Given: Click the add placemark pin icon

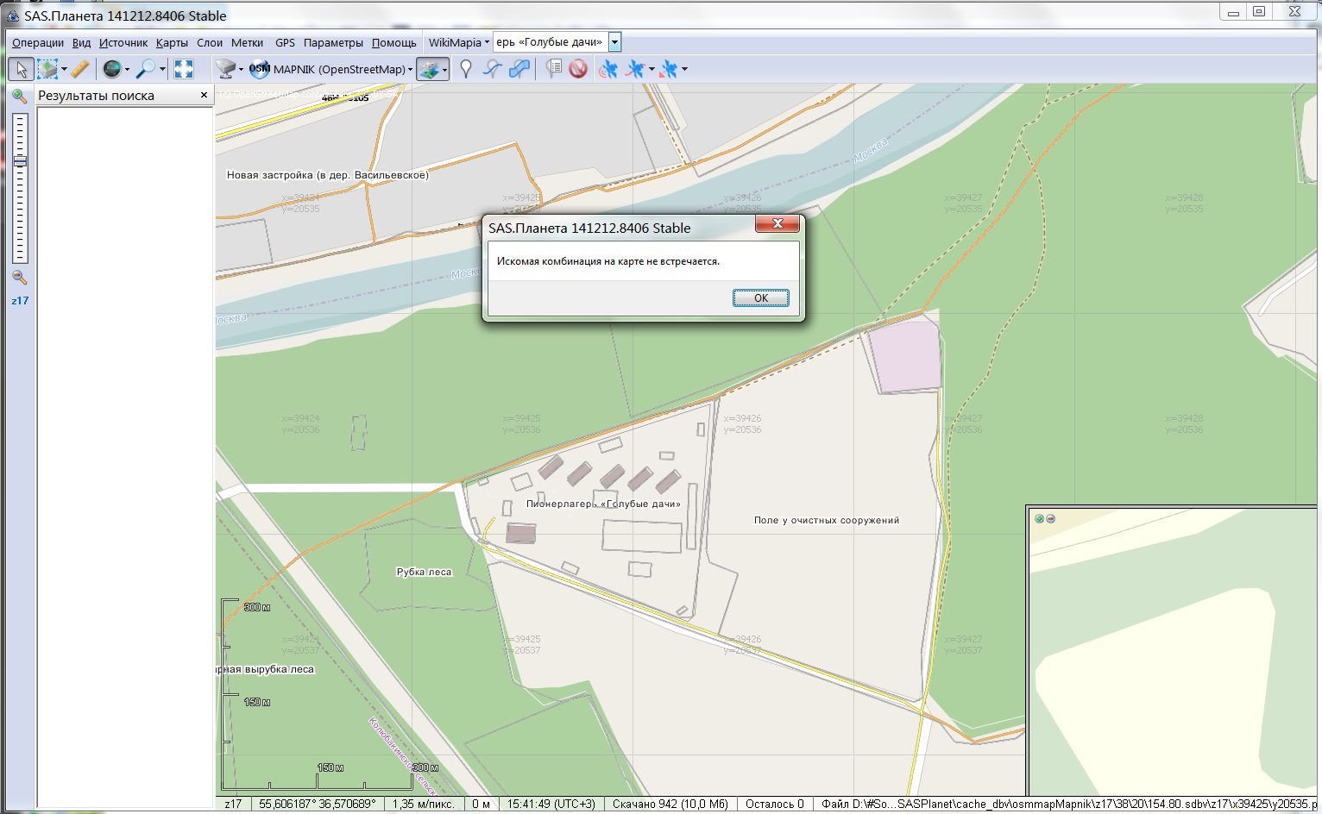Looking at the screenshot, I should pyautogui.click(x=466, y=69).
